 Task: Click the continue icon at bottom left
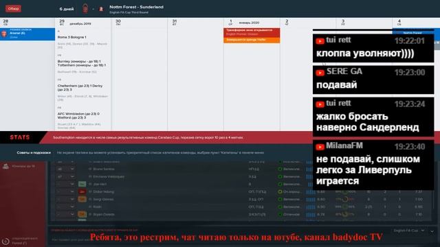(5, 241)
